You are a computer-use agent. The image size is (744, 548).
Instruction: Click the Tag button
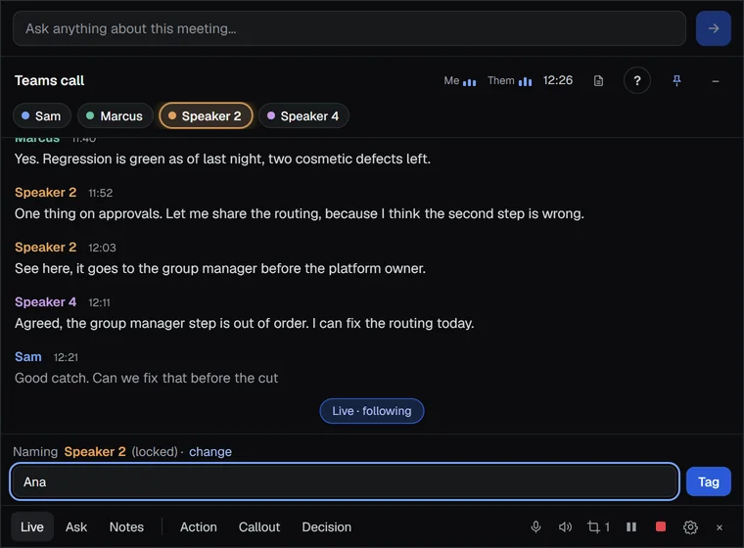coord(709,481)
